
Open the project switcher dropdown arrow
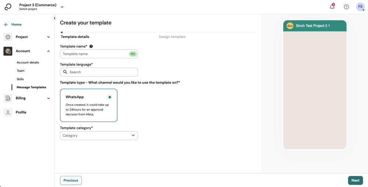tap(62, 7)
